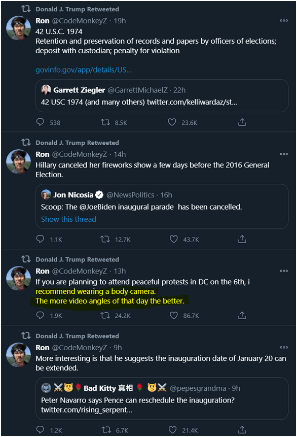
Task: Retweet the 42 U.S.C. 1974 tweet
Action: [x=105, y=122]
